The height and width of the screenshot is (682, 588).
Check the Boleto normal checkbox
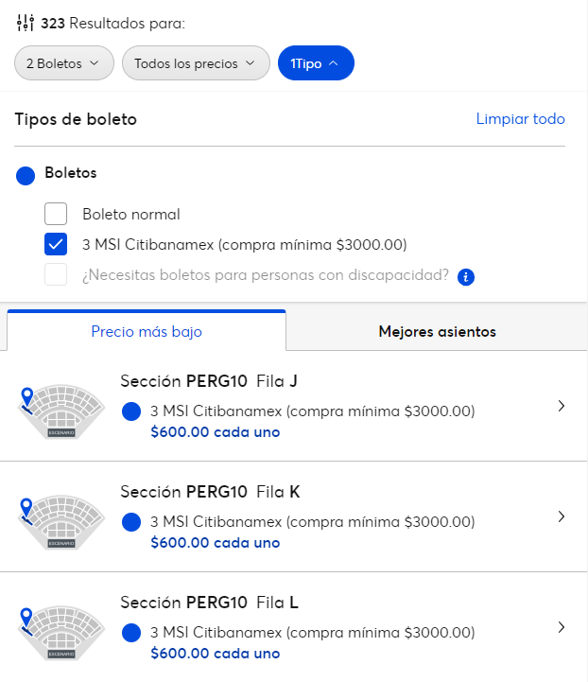[x=56, y=214]
